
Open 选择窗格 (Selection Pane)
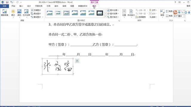(141, 17)
